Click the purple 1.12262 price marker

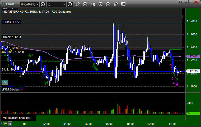click(193, 56)
